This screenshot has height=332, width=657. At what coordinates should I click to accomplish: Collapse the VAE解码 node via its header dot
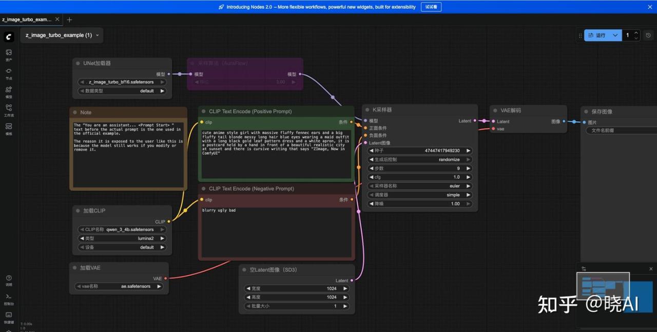click(495, 110)
